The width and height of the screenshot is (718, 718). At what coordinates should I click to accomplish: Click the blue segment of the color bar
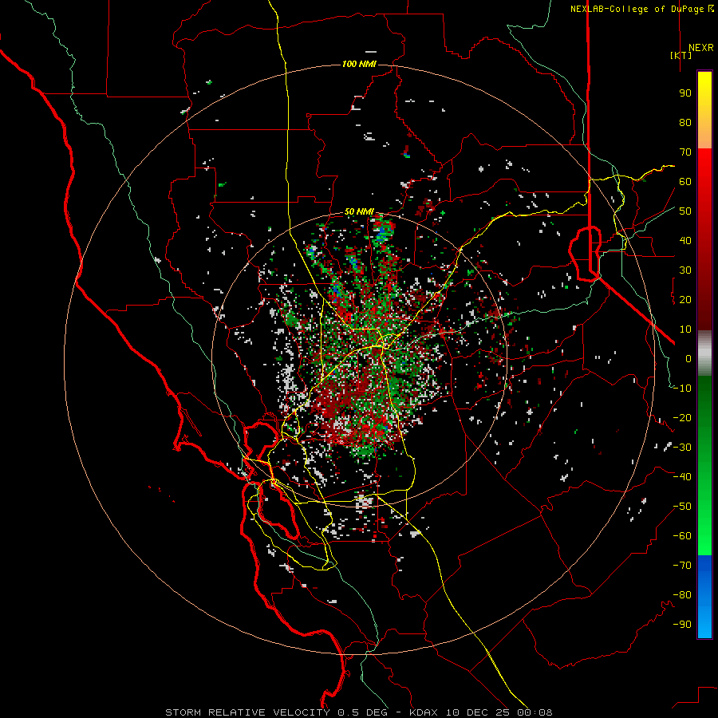point(704,597)
